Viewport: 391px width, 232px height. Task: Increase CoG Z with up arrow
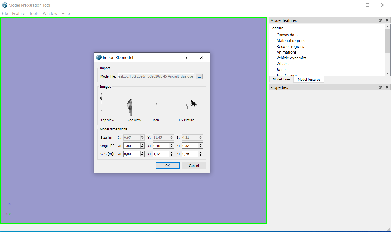click(201, 152)
